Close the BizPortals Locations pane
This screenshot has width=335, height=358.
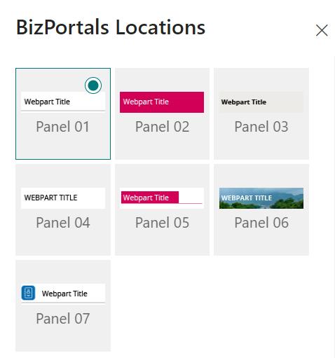click(322, 30)
